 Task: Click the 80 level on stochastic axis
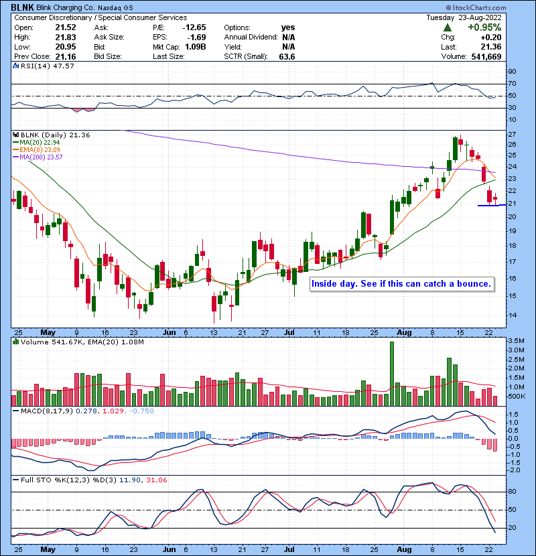pos(513,492)
